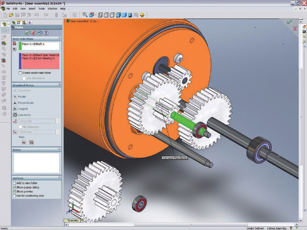Click the Undo arrow in Mate panel

coord(40,33)
